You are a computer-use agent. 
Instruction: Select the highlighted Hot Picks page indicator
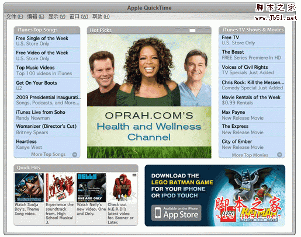[x=192, y=30]
